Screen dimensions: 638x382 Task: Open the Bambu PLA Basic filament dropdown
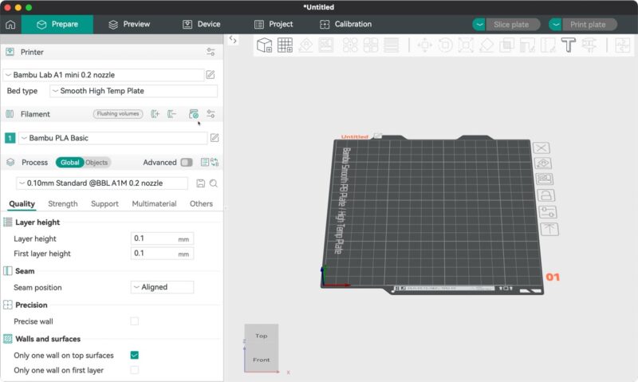point(112,138)
